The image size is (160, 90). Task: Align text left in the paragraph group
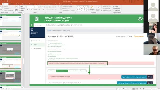pyautogui.click(x=47, y=10)
